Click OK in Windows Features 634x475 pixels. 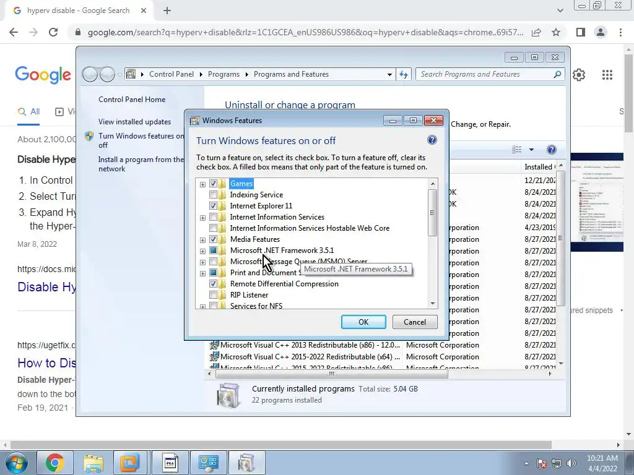[363, 322]
